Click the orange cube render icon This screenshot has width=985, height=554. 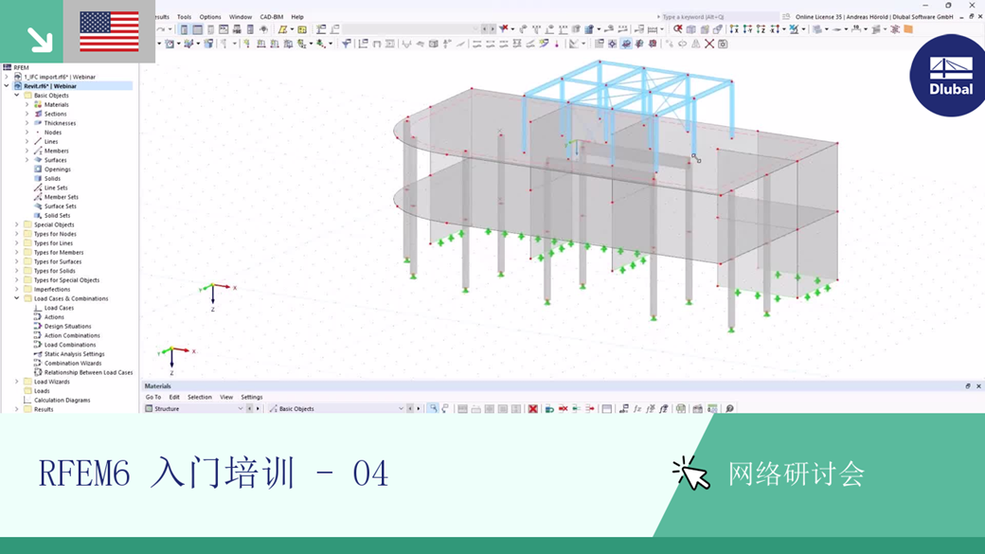coord(908,29)
